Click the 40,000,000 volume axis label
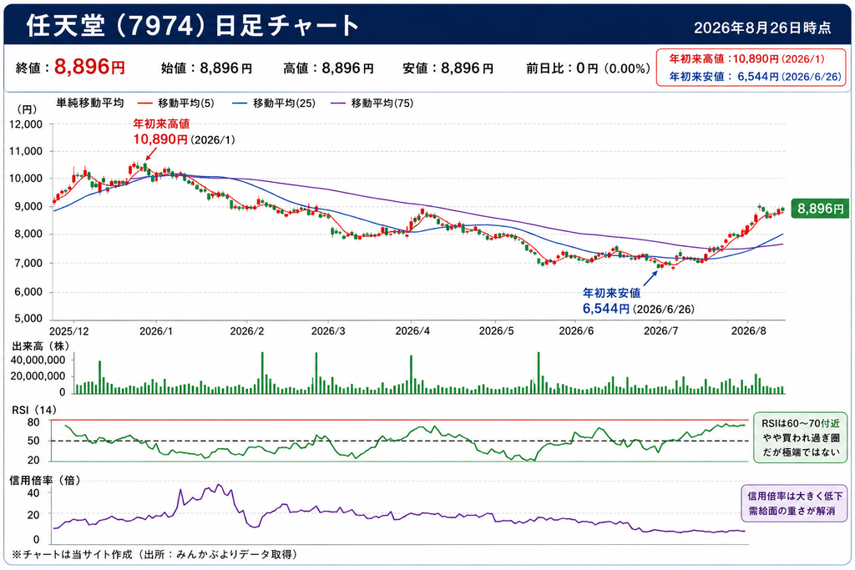 point(38,361)
